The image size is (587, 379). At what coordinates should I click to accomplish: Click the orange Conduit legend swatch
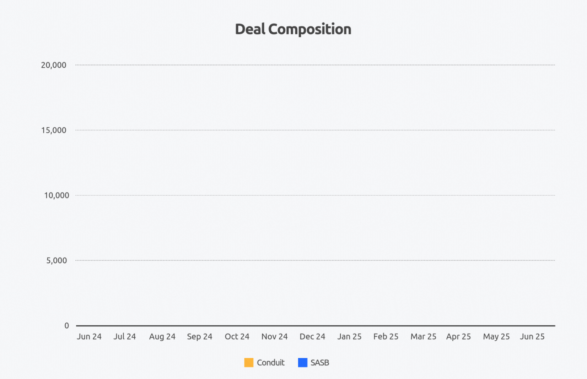(249, 363)
